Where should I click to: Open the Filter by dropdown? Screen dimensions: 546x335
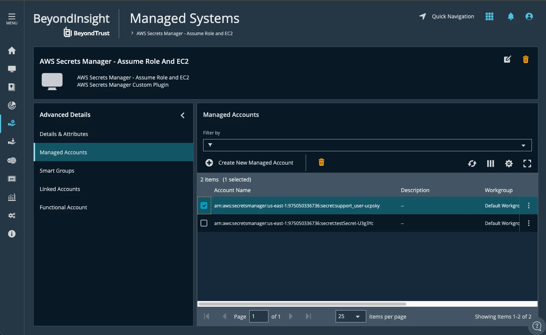click(367, 145)
